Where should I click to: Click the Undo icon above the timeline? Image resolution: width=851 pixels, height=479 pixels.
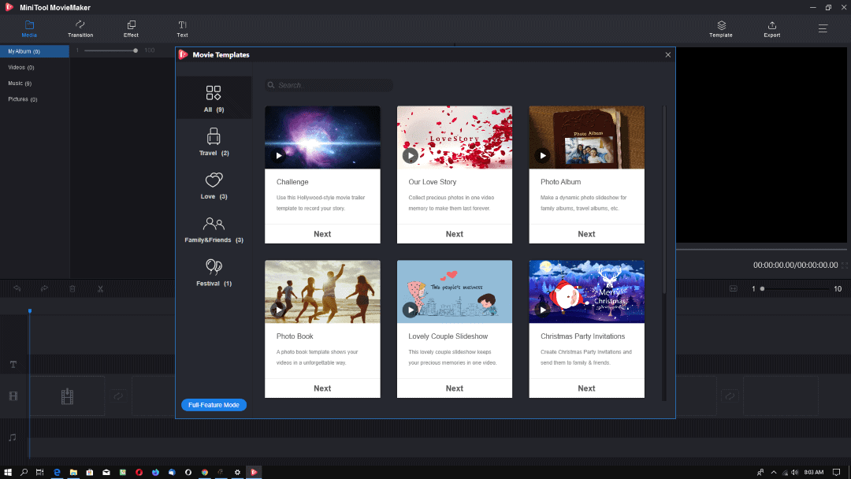tap(17, 288)
